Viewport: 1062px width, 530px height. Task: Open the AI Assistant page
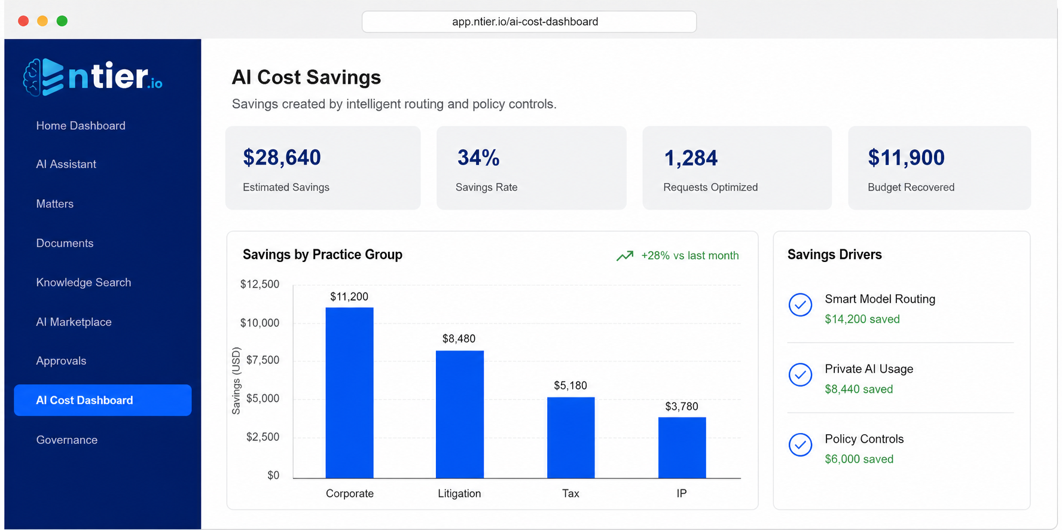pyautogui.click(x=66, y=164)
